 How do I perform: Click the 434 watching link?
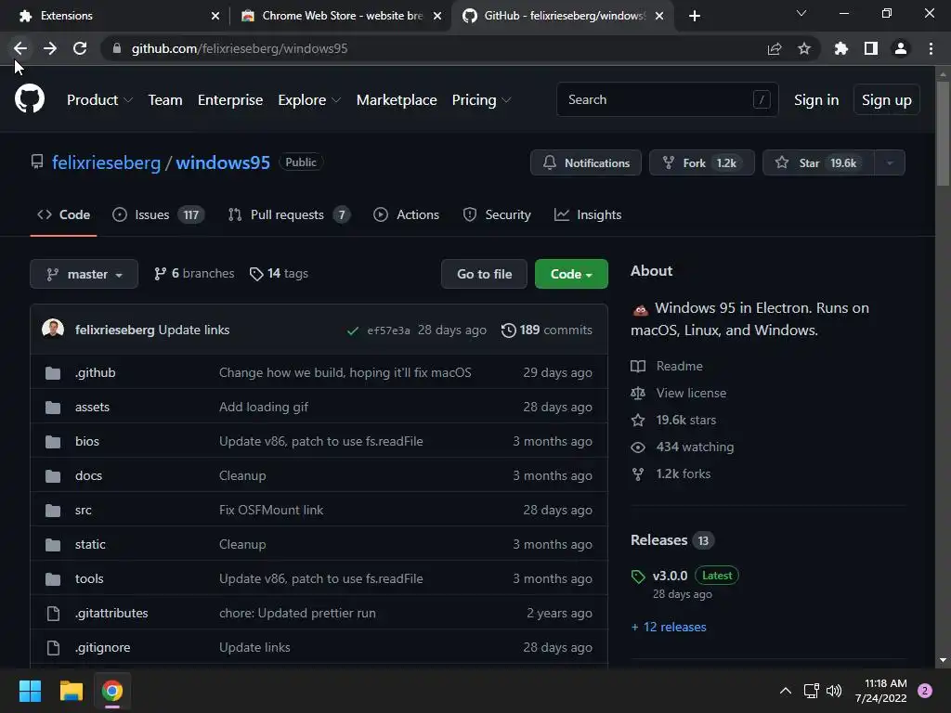(683, 447)
